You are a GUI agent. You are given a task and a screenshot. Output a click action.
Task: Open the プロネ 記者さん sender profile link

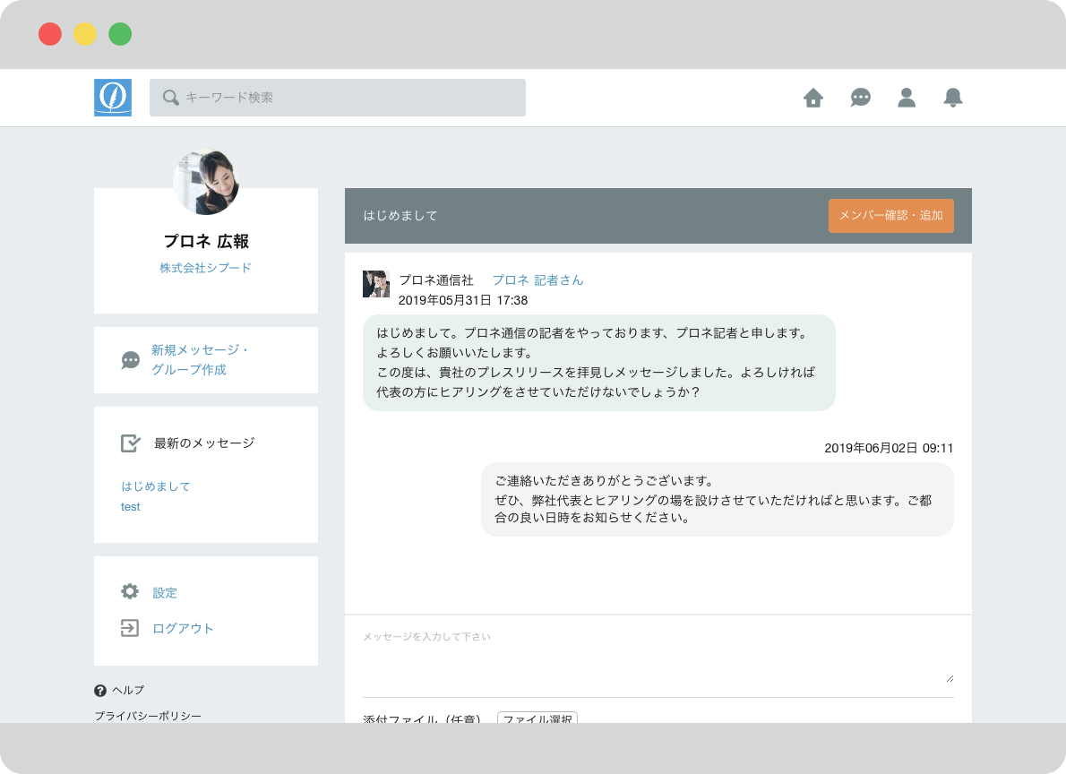(x=537, y=280)
